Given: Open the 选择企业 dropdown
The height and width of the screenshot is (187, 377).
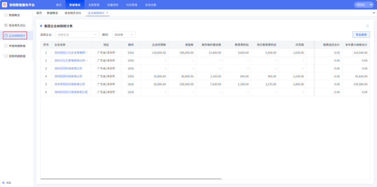Looking at the screenshot, I should click(x=77, y=35).
